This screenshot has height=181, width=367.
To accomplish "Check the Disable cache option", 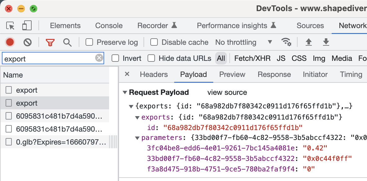I will coord(154,42).
